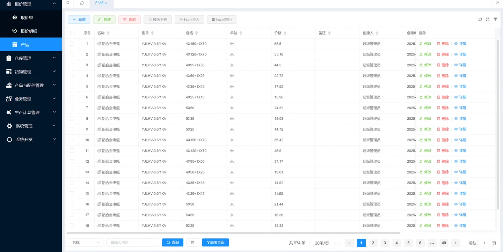Viewport: 503px width, 252px height.
Task: Click the 修改 toolbar button
Action: click(104, 20)
